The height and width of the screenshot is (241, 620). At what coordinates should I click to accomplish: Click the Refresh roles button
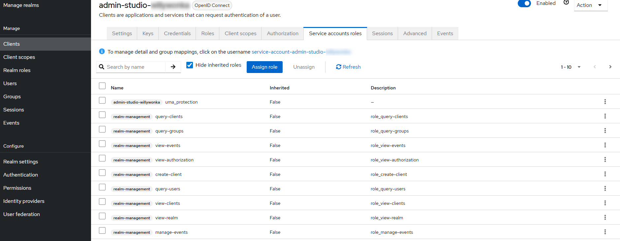[x=348, y=67]
